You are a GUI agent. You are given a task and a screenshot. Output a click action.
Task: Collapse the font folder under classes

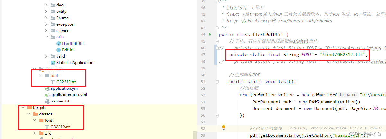click(34, 120)
